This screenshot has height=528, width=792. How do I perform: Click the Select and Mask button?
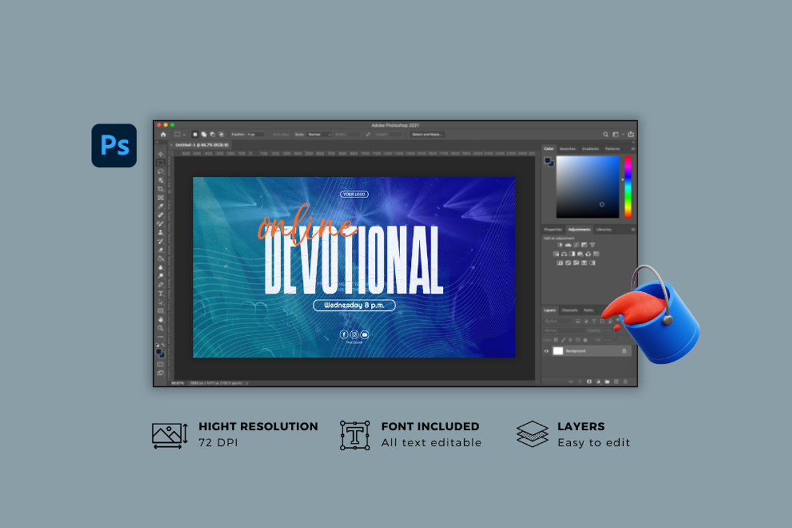[x=427, y=134]
